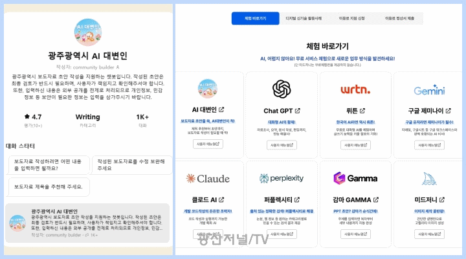Image resolution: width=466 pixels, height=259 pixels.
Task: Open 사용자 매뉴얼 button under 구글 제미나이
Action: [429, 145]
